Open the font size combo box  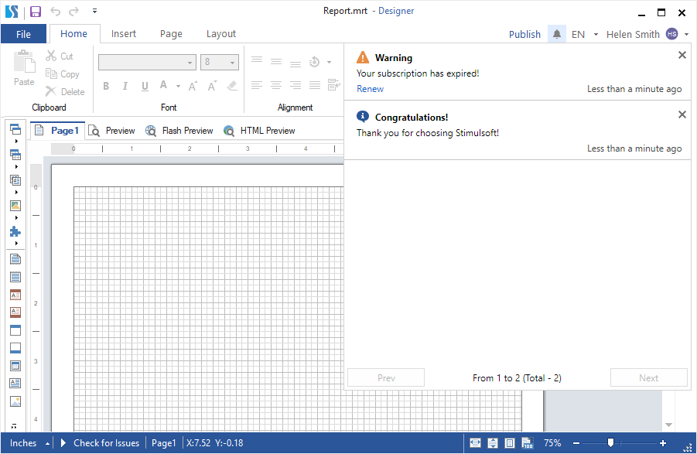click(220, 62)
